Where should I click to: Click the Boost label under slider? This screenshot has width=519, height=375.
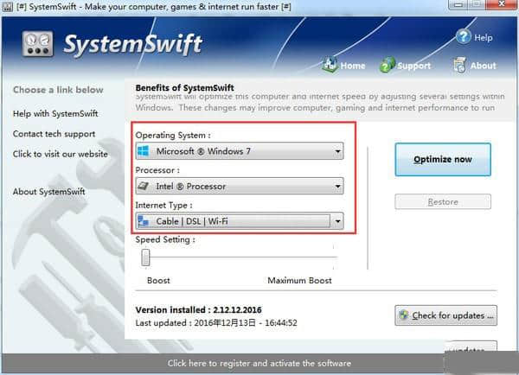(158, 281)
